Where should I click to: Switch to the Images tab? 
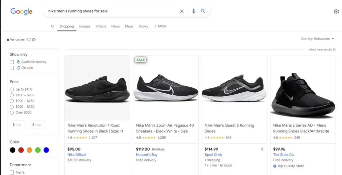84,26
